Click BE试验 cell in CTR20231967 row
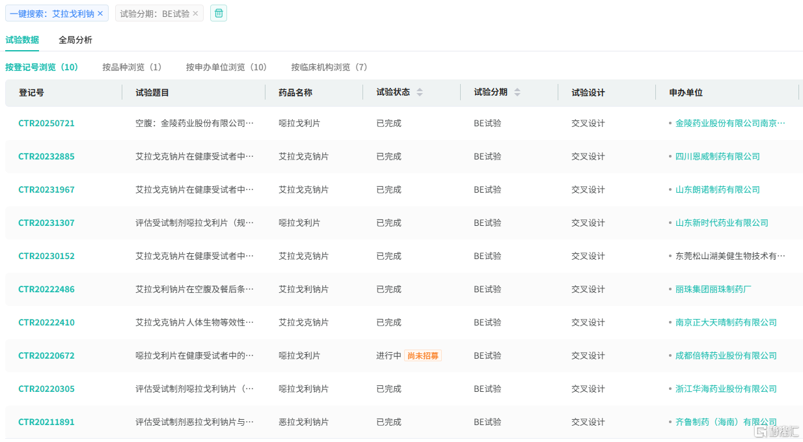Image resolution: width=803 pixels, height=442 pixels. pyautogui.click(x=487, y=189)
